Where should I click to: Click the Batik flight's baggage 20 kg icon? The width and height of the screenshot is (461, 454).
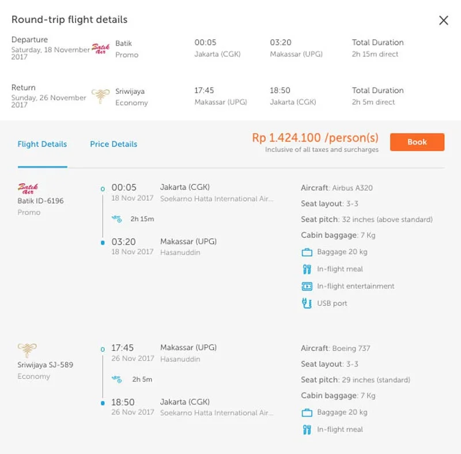coord(307,252)
